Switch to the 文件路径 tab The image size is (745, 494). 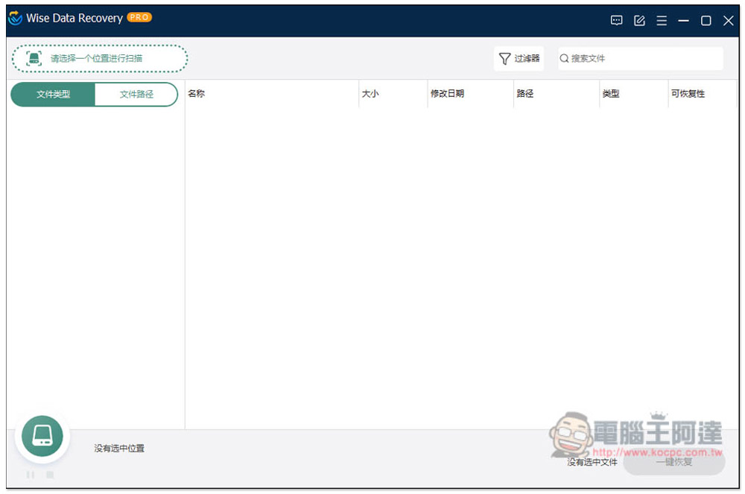(136, 94)
